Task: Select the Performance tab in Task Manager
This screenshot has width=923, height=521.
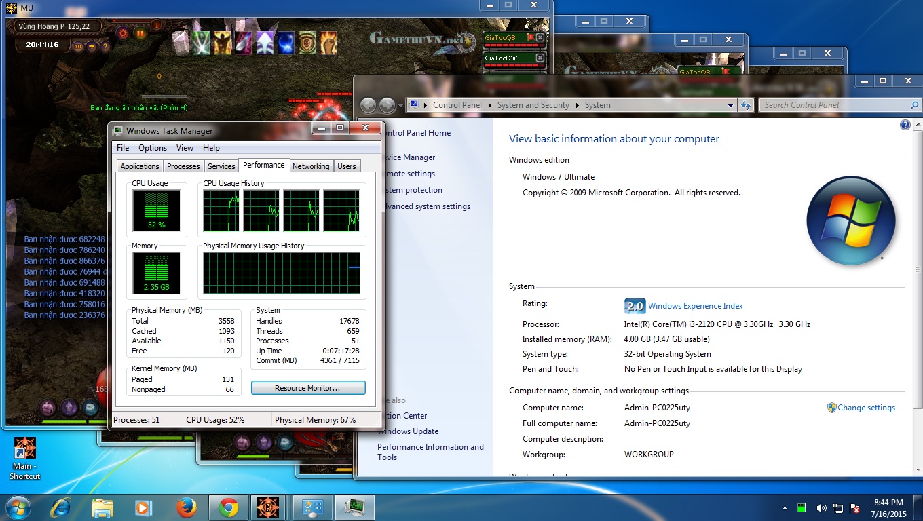Action: 264,165
